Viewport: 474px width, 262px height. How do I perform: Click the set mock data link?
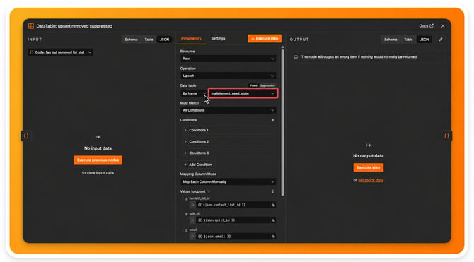coord(371,181)
